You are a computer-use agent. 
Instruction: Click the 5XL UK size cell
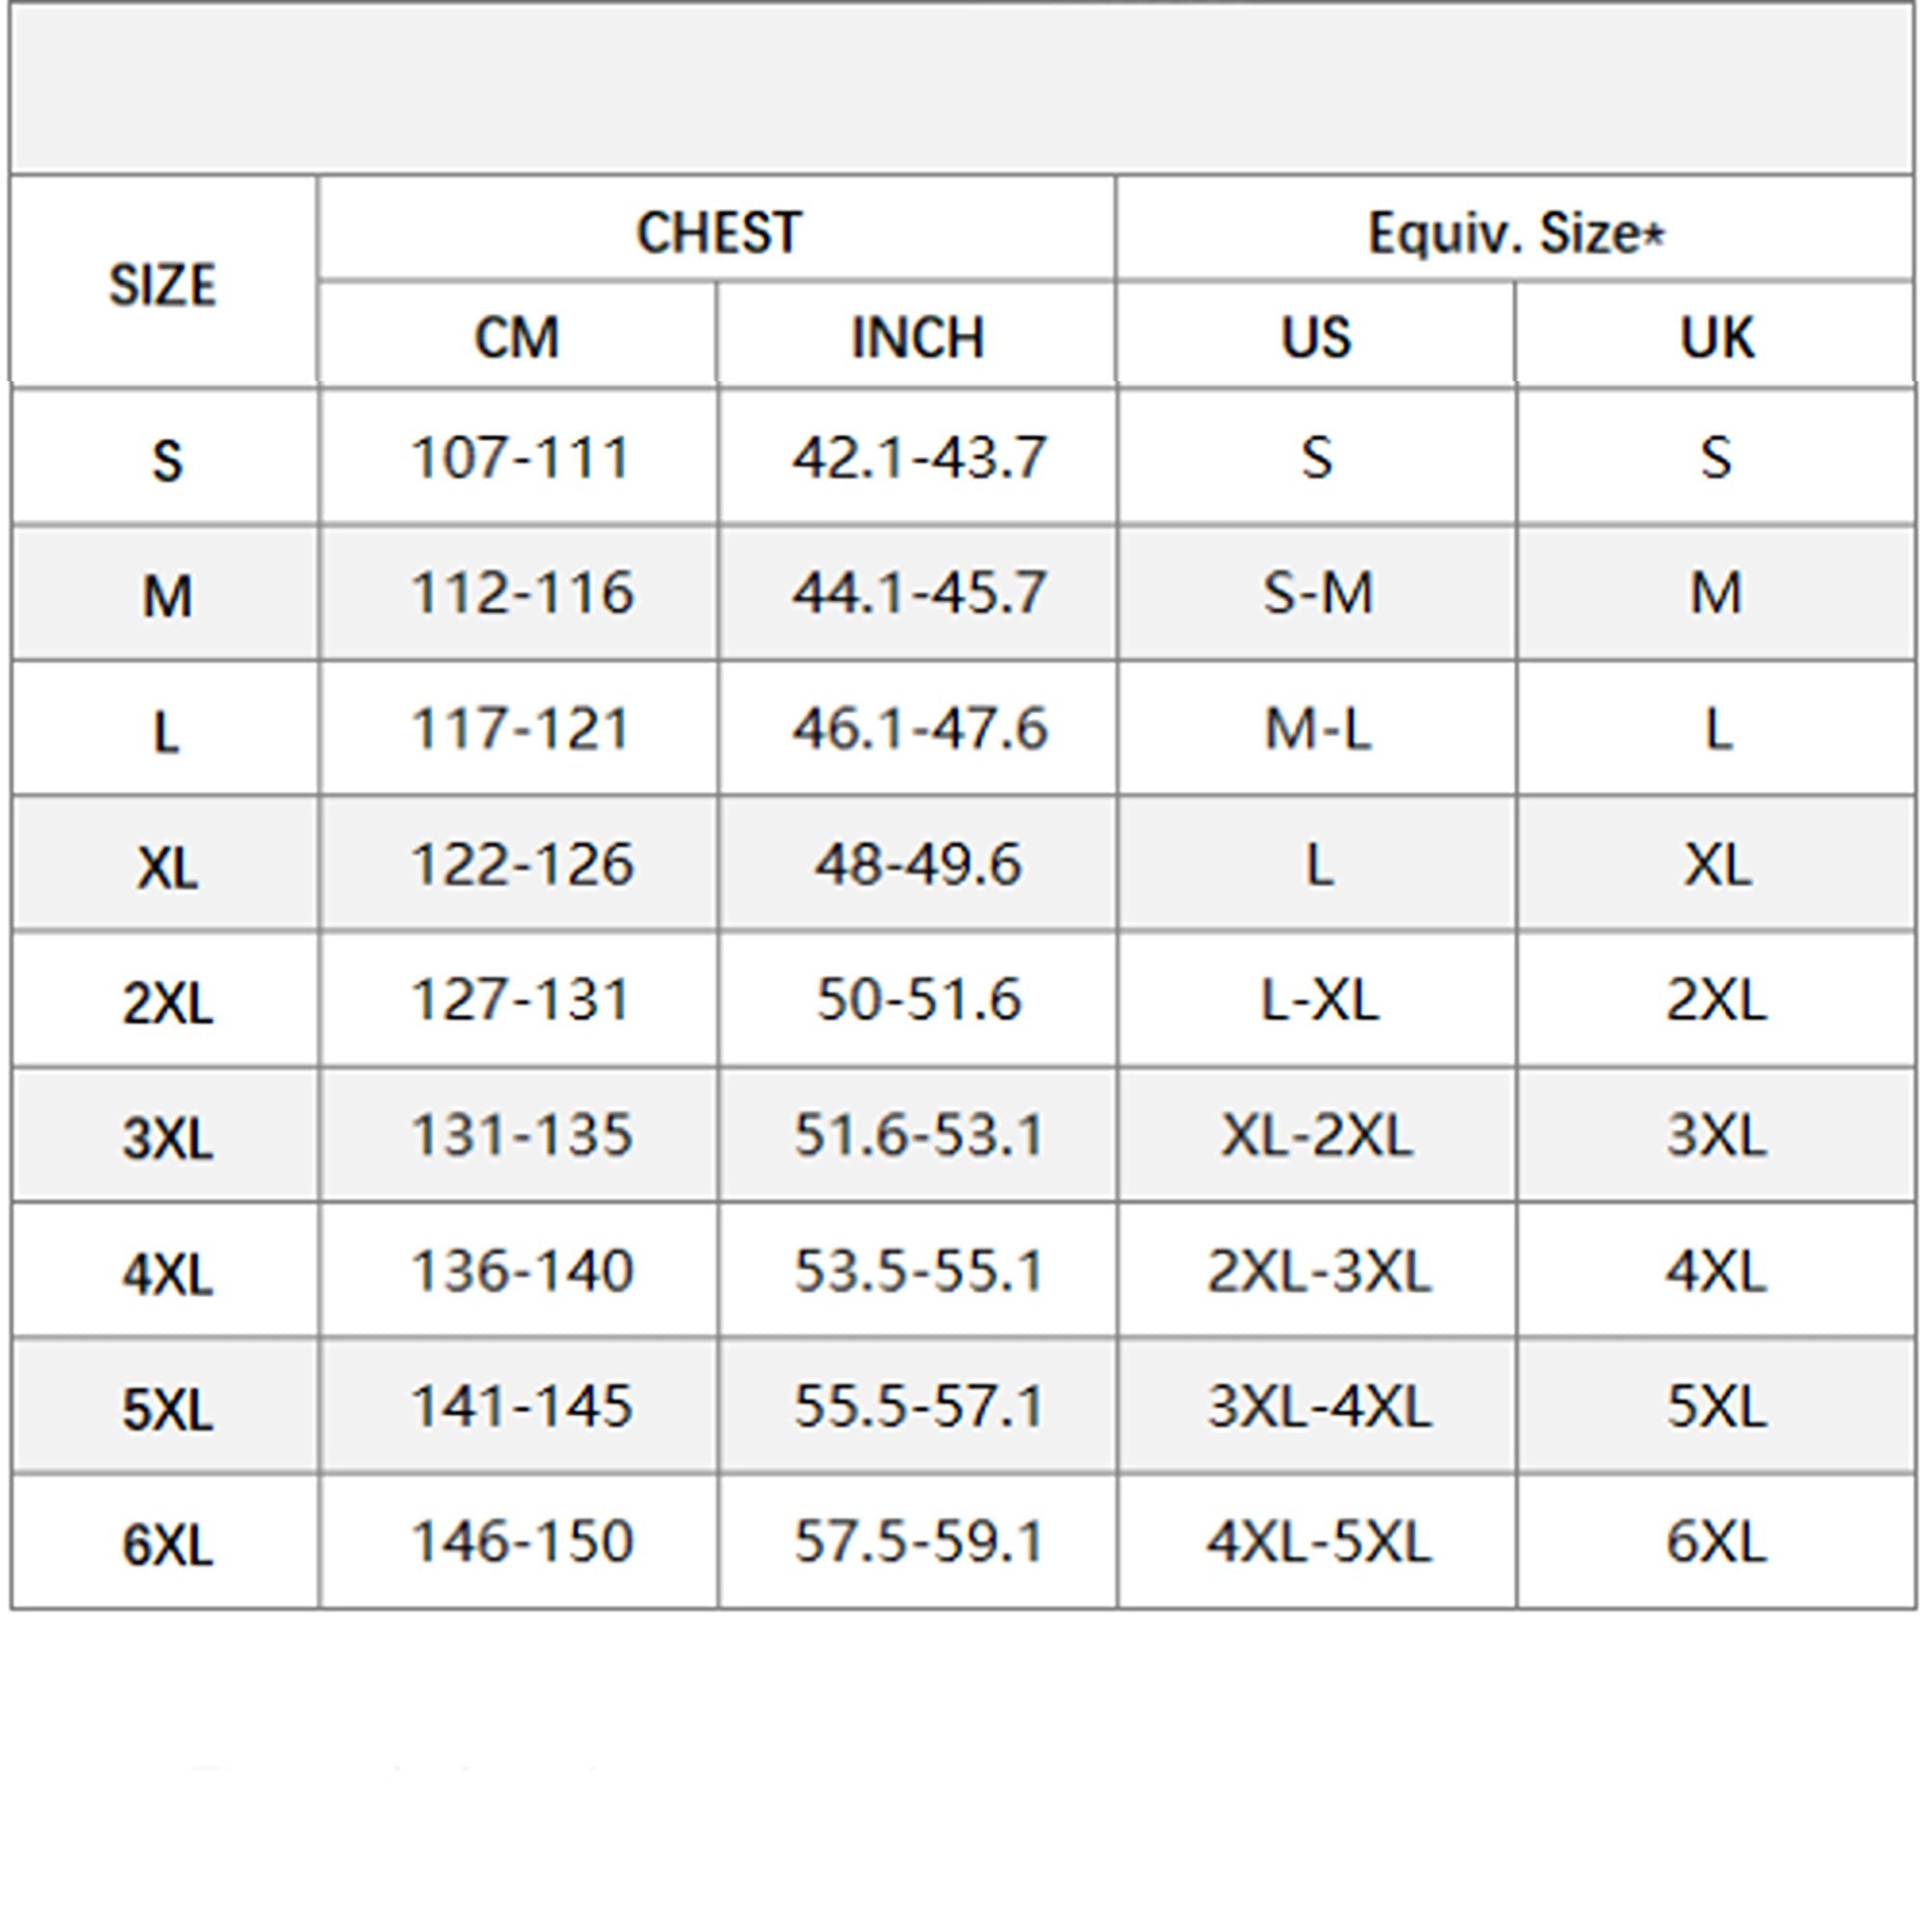1716,1405
